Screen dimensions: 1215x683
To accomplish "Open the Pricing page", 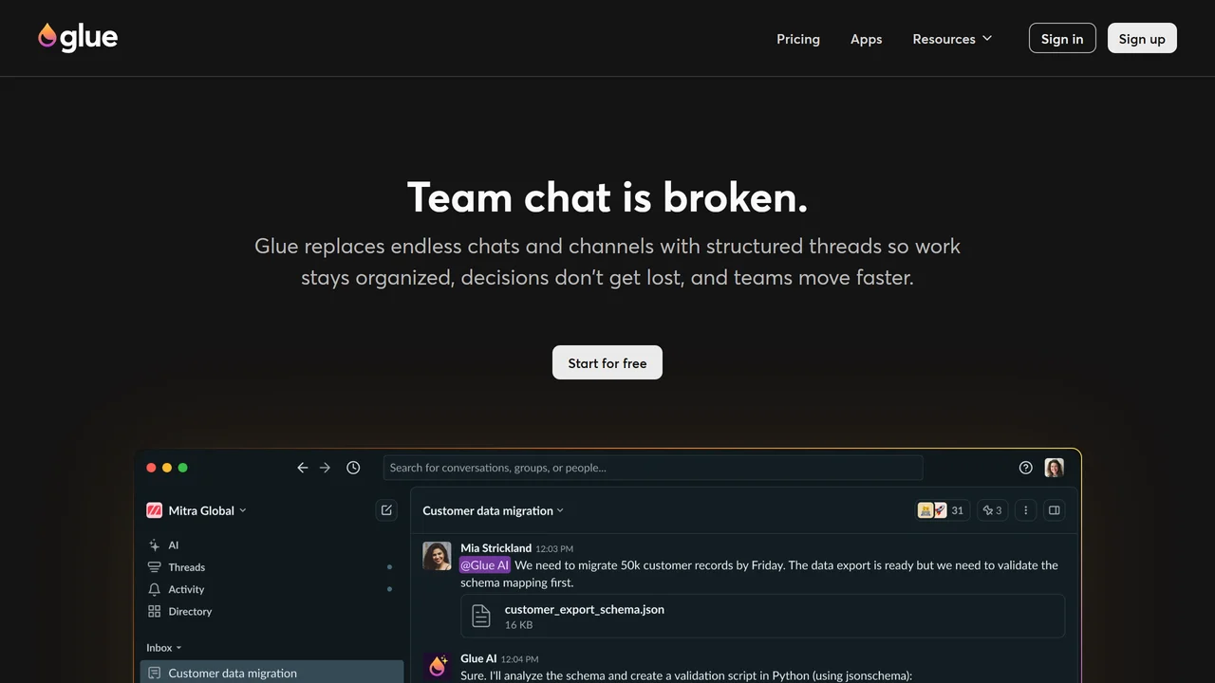I will (x=798, y=39).
